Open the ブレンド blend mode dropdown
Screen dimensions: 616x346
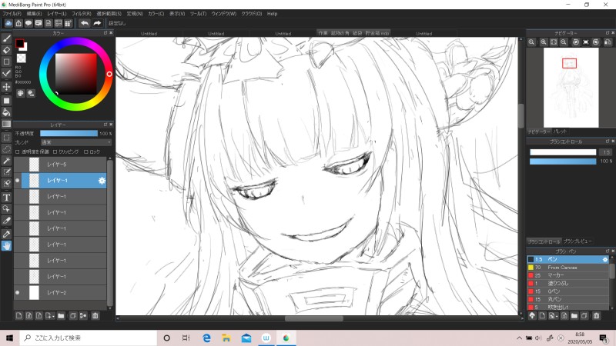click(x=76, y=142)
